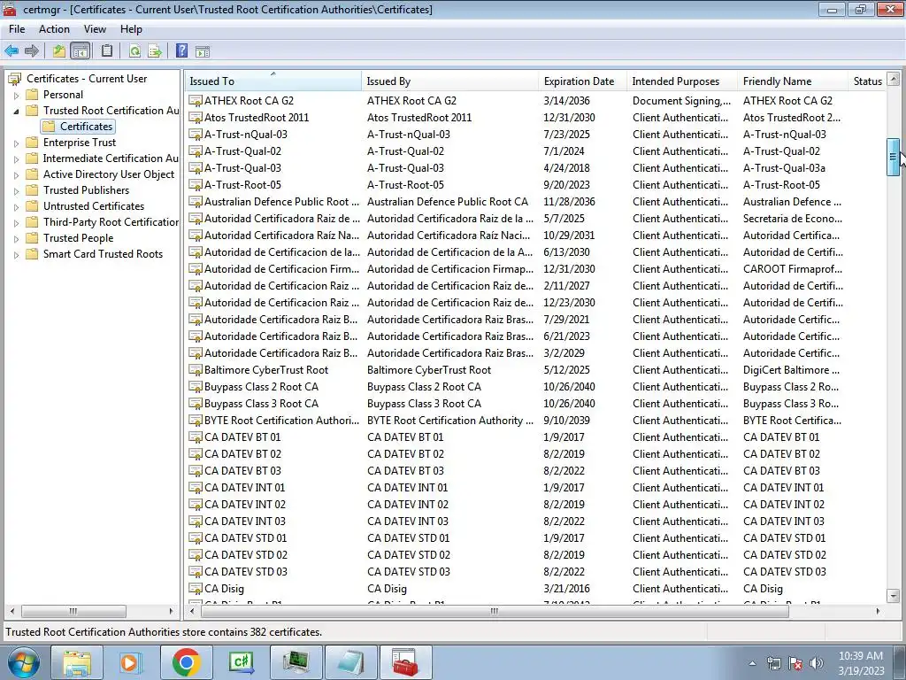906x680 pixels.
Task: Open the File menu
Action: 17,29
